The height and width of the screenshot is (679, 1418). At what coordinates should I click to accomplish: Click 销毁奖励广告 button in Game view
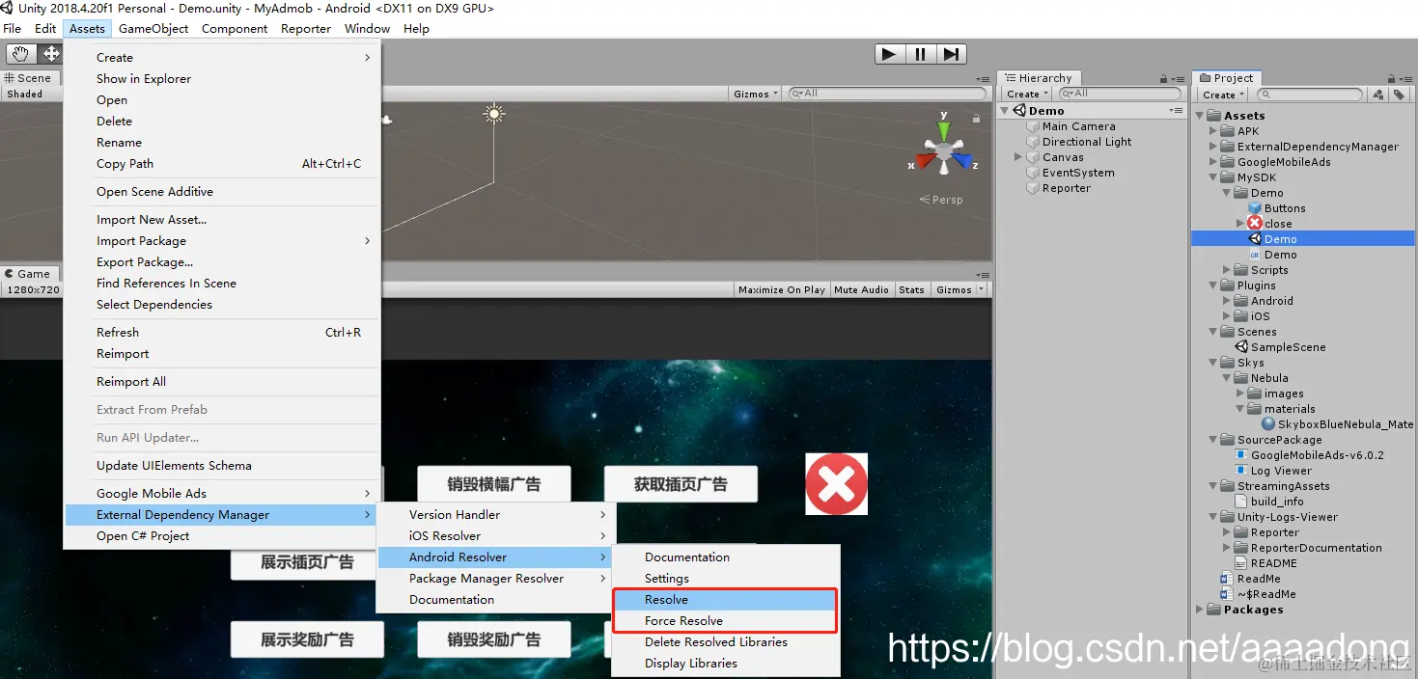click(x=493, y=639)
